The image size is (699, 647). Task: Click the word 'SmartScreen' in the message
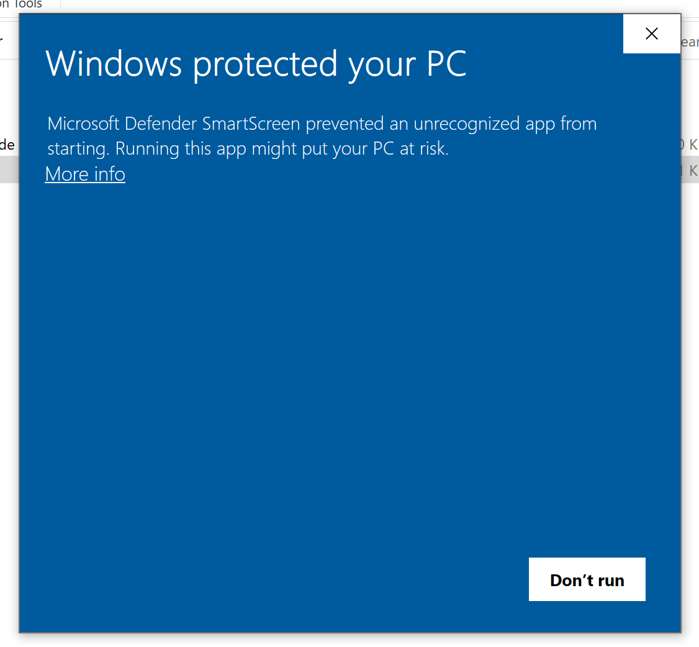click(x=251, y=124)
